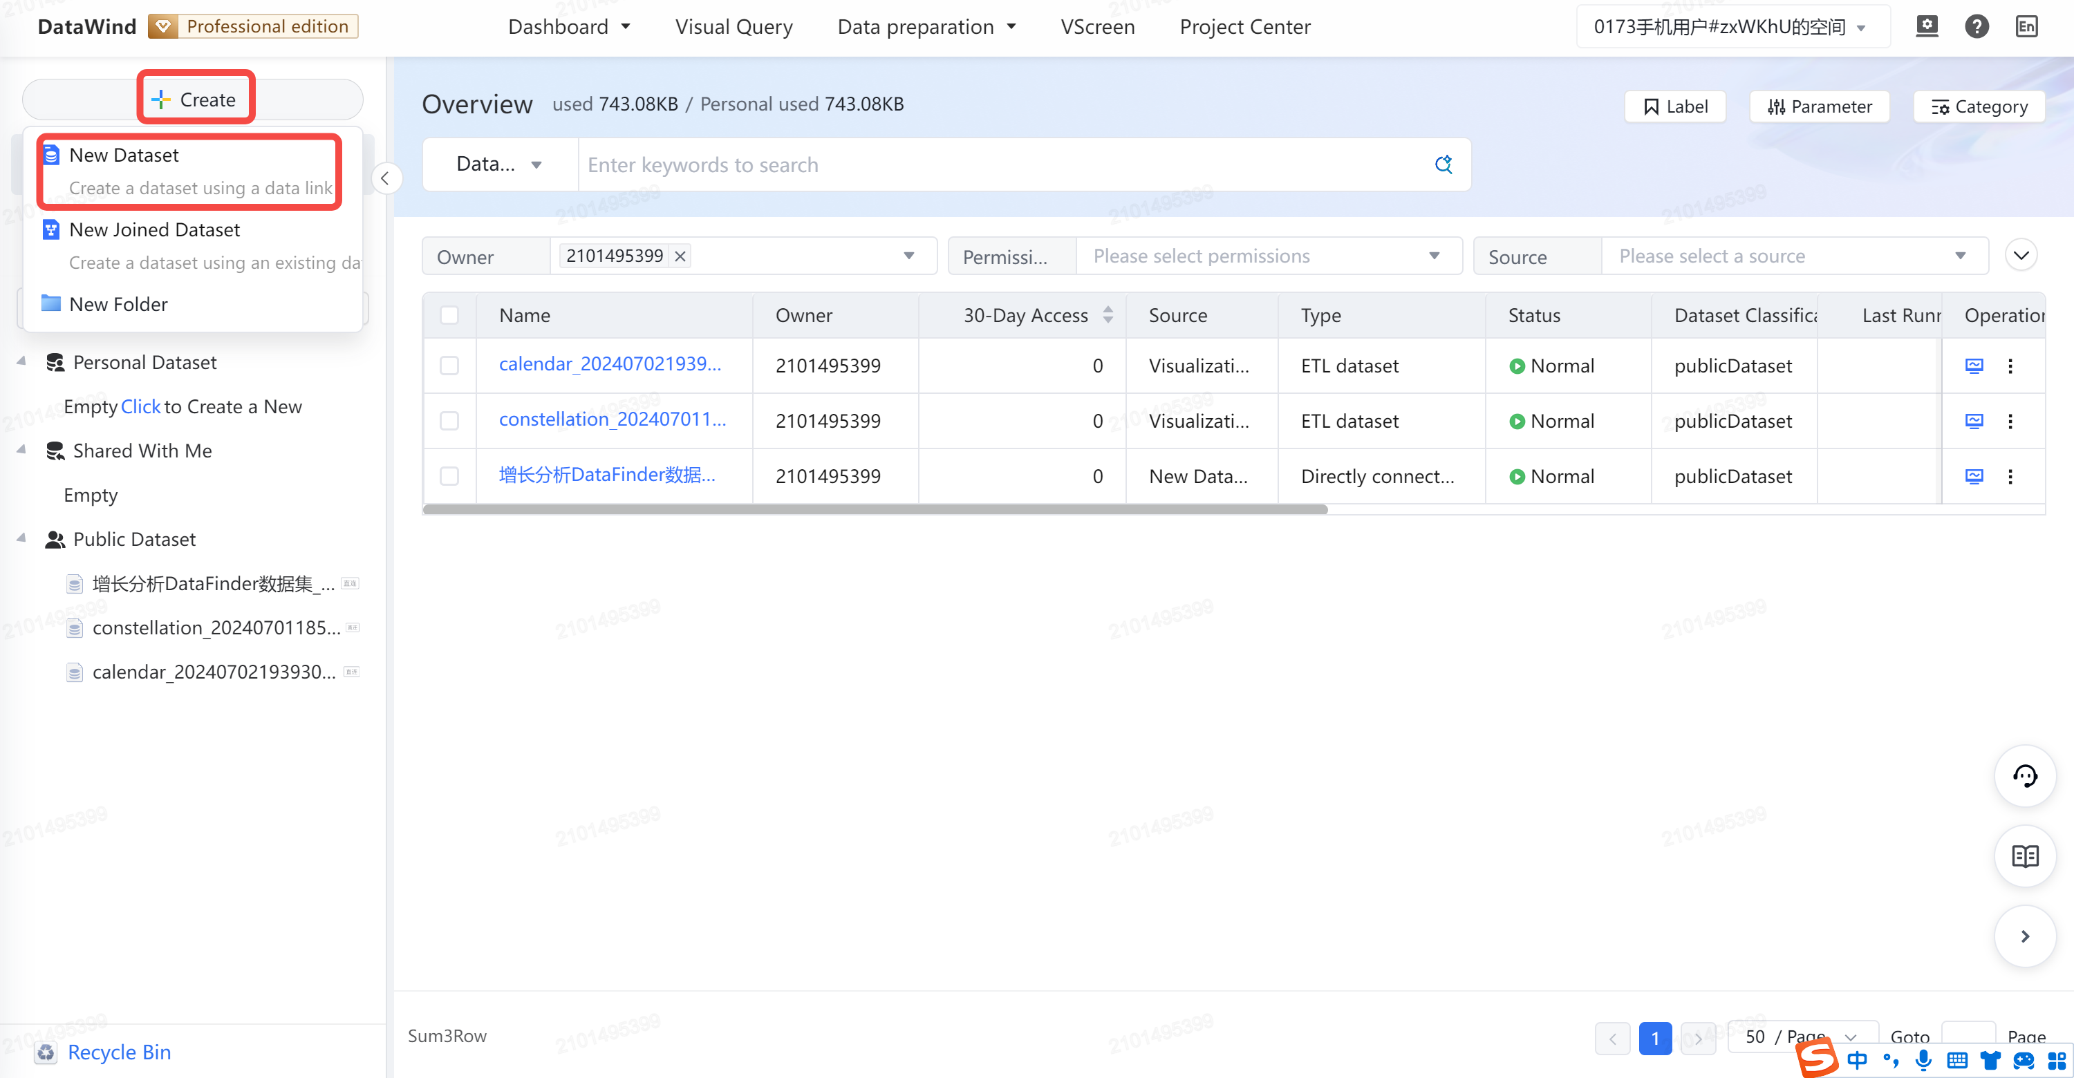The width and height of the screenshot is (2074, 1078).
Task: Open more options for constellation row
Action: (x=2010, y=421)
